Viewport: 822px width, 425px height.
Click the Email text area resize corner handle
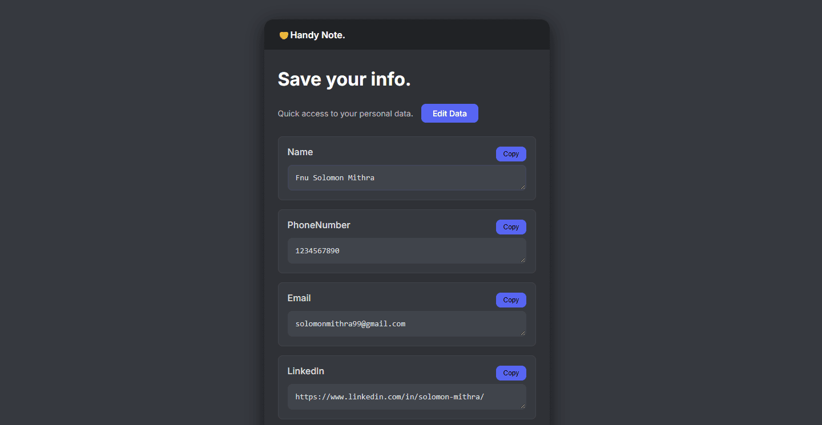[523, 333]
